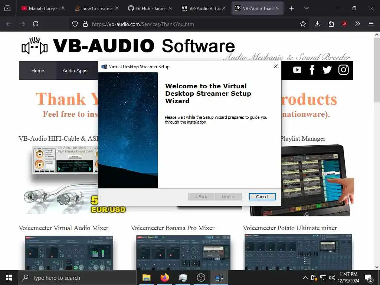Open the setup installer taskbar icon
Image resolution: width=380 pixels, height=285 pixels.
219,278
